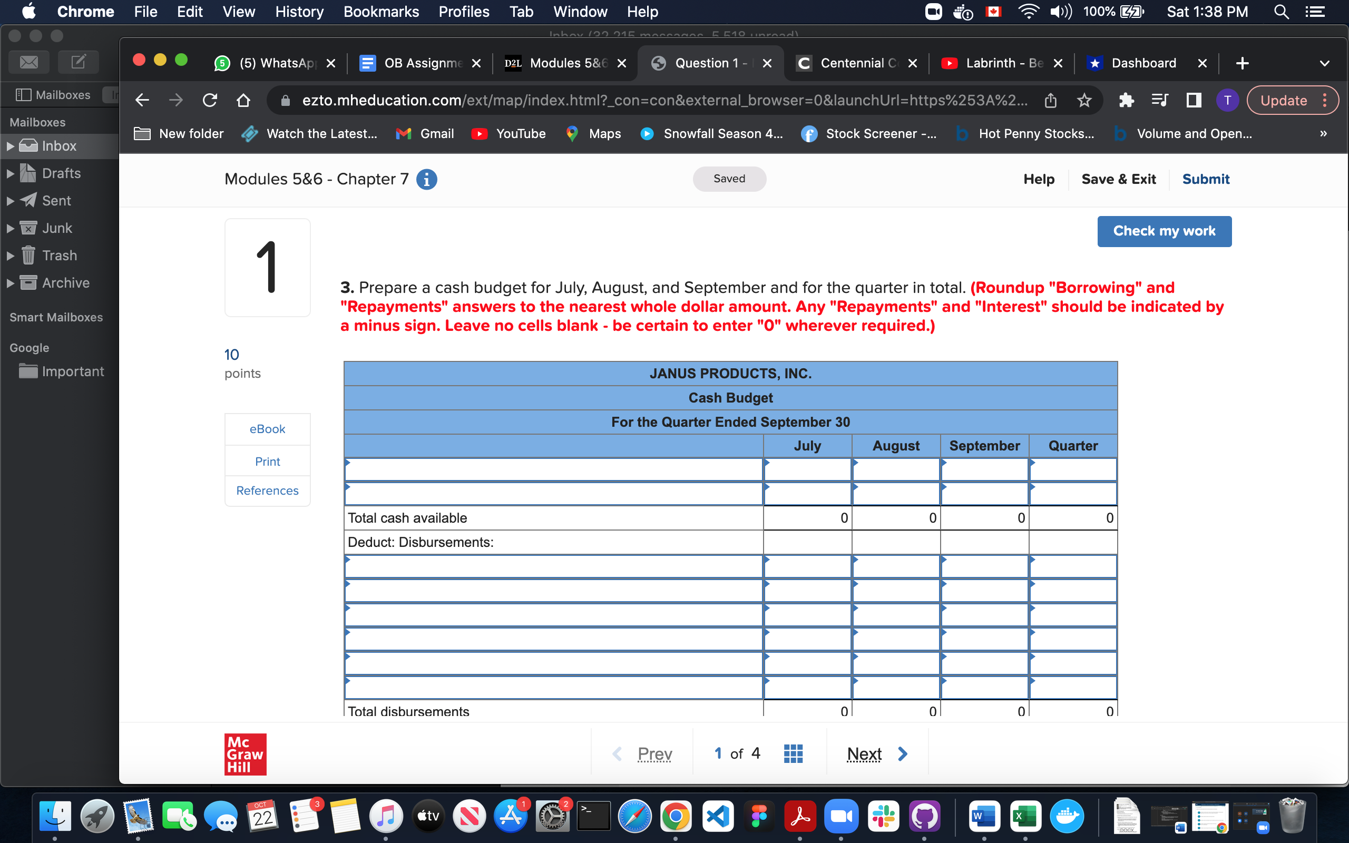Click July cell in first budget row

(x=807, y=470)
